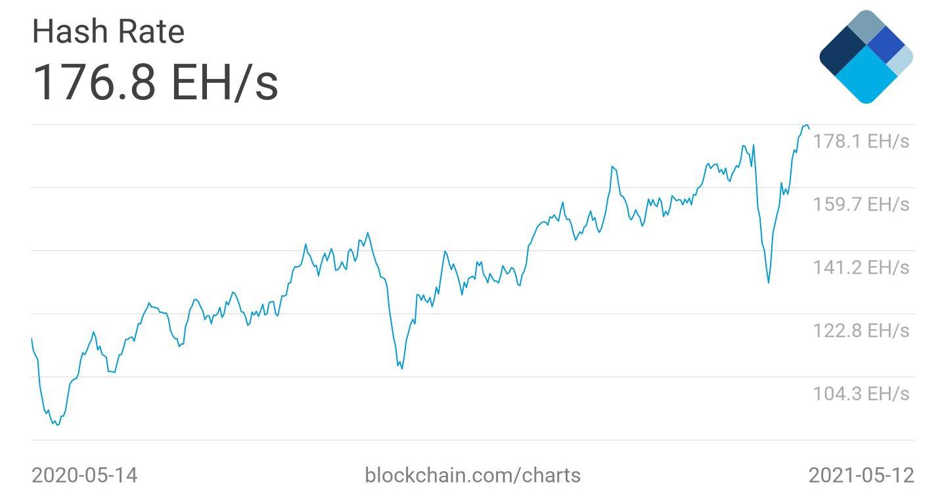Image resolution: width=946 pixels, height=493 pixels.
Task: Click the 141.2 EH/s axis label
Action: click(861, 268)
